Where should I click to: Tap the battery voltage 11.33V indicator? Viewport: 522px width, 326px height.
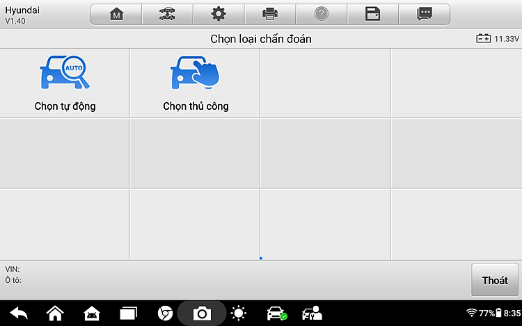click(498, 39)
